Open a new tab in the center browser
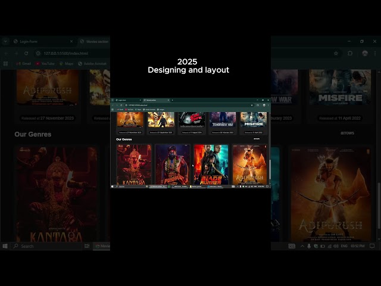The height and width of the screenshot is (286, 381). pyautogui.click(x=172, y=100)
